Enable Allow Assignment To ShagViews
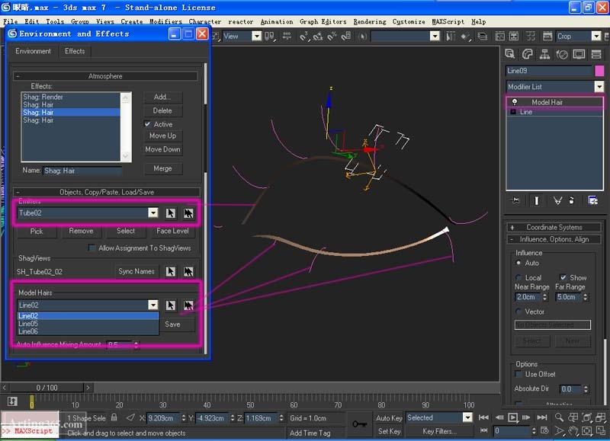The image size is (610, 441). 91,248
